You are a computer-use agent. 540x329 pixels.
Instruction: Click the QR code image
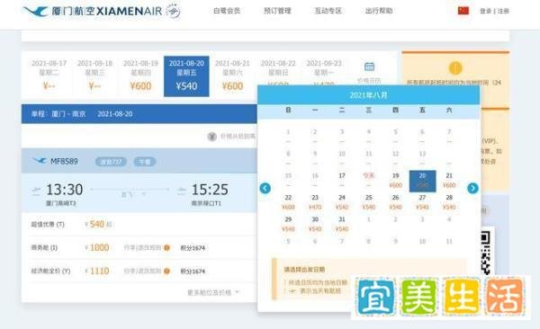point(485,253)
